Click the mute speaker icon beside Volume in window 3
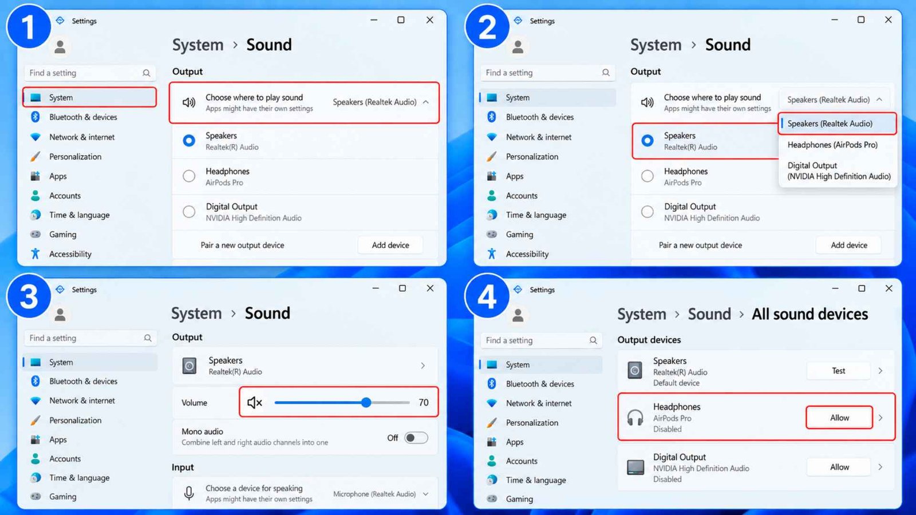This screenshot has width=916, height=515. [x=254, y=403]
